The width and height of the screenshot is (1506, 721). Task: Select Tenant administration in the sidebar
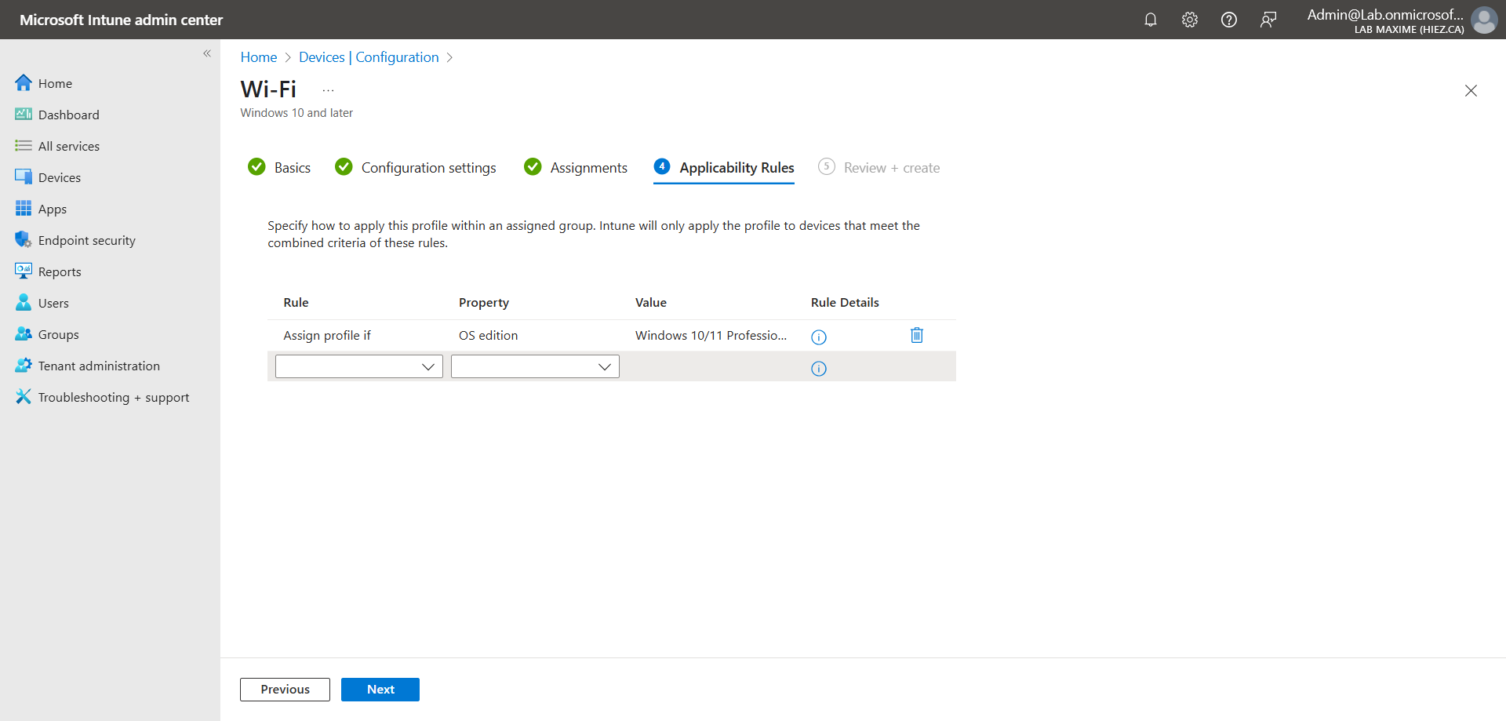point(99,366)
